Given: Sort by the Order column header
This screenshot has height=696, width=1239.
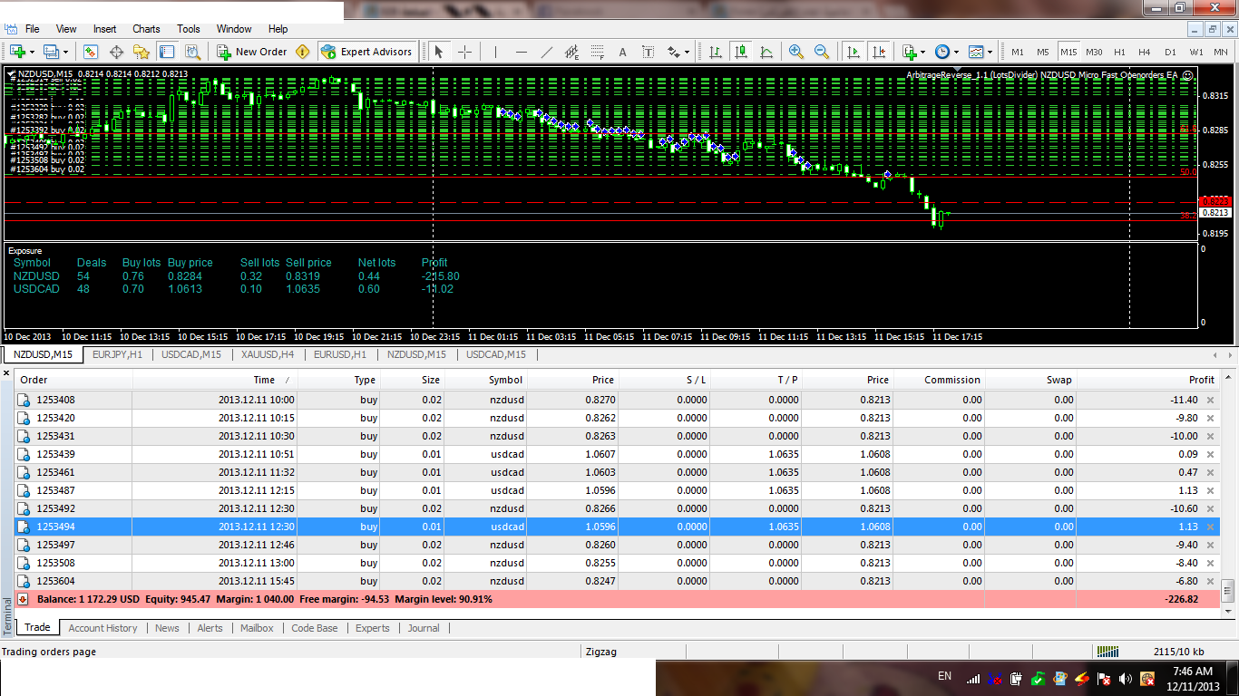Looking at the screenshot, I should (74, 380).
